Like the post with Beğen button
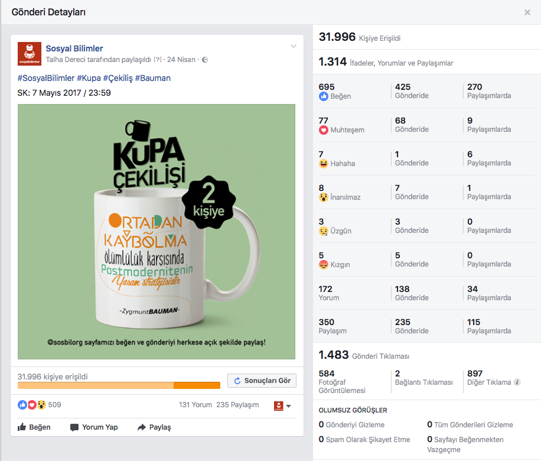The height and width of the screenshot is (461, 541). [x=34, y=427]
